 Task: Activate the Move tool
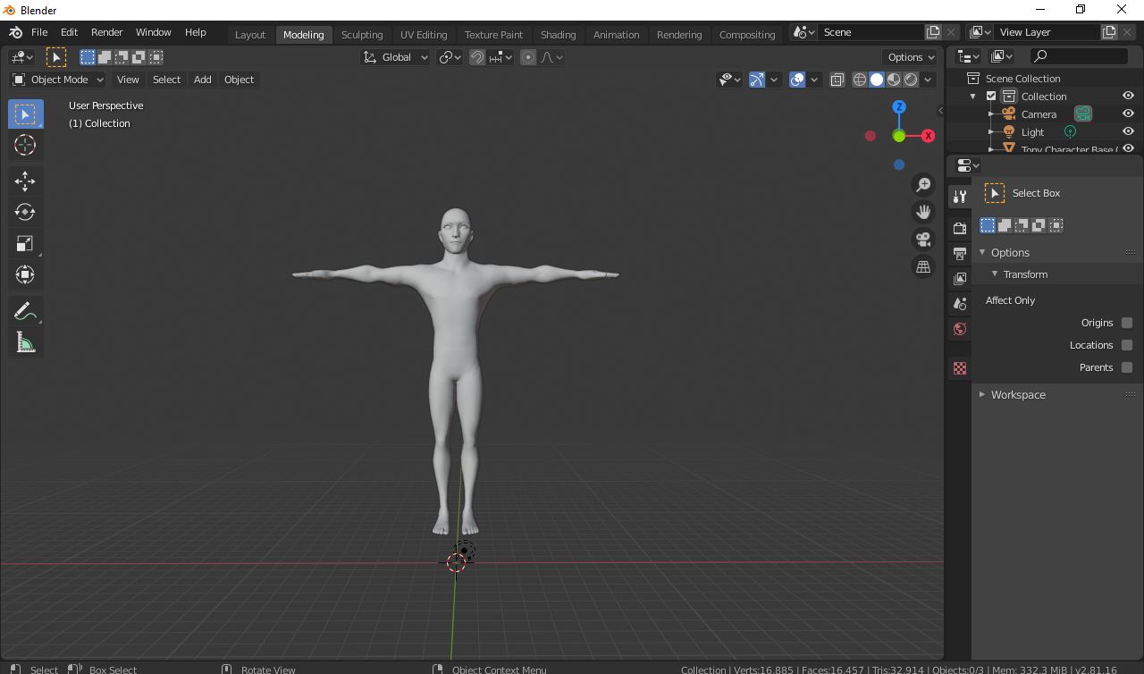pyautogui.click(x=25, y=181)
